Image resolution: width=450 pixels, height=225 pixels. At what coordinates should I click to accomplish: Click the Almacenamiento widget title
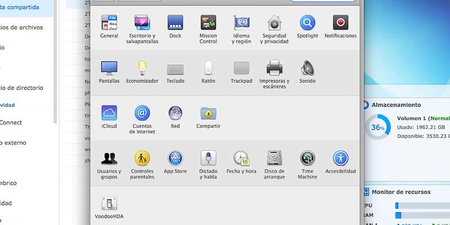click(396, 105)
